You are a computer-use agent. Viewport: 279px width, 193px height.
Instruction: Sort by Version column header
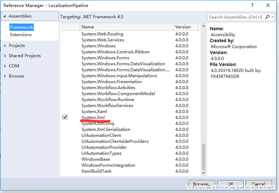coord(187,27)
